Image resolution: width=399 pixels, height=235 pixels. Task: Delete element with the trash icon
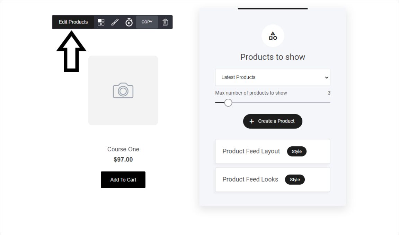pos(165,22)
